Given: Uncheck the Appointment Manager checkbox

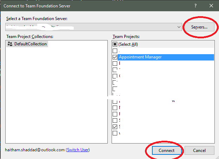Looking at the screenshot, I should (x=115, y=57).
